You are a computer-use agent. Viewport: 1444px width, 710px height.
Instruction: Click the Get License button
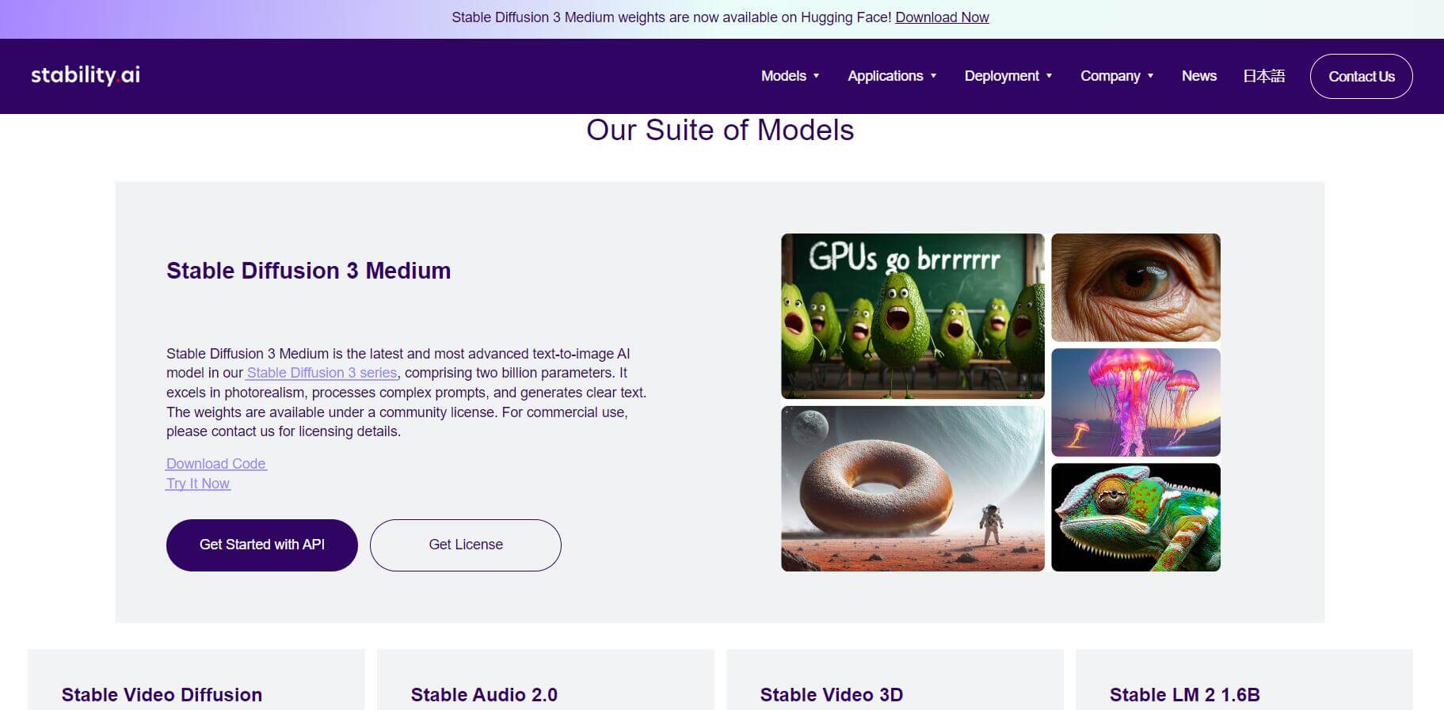click(x=465, y=545)
